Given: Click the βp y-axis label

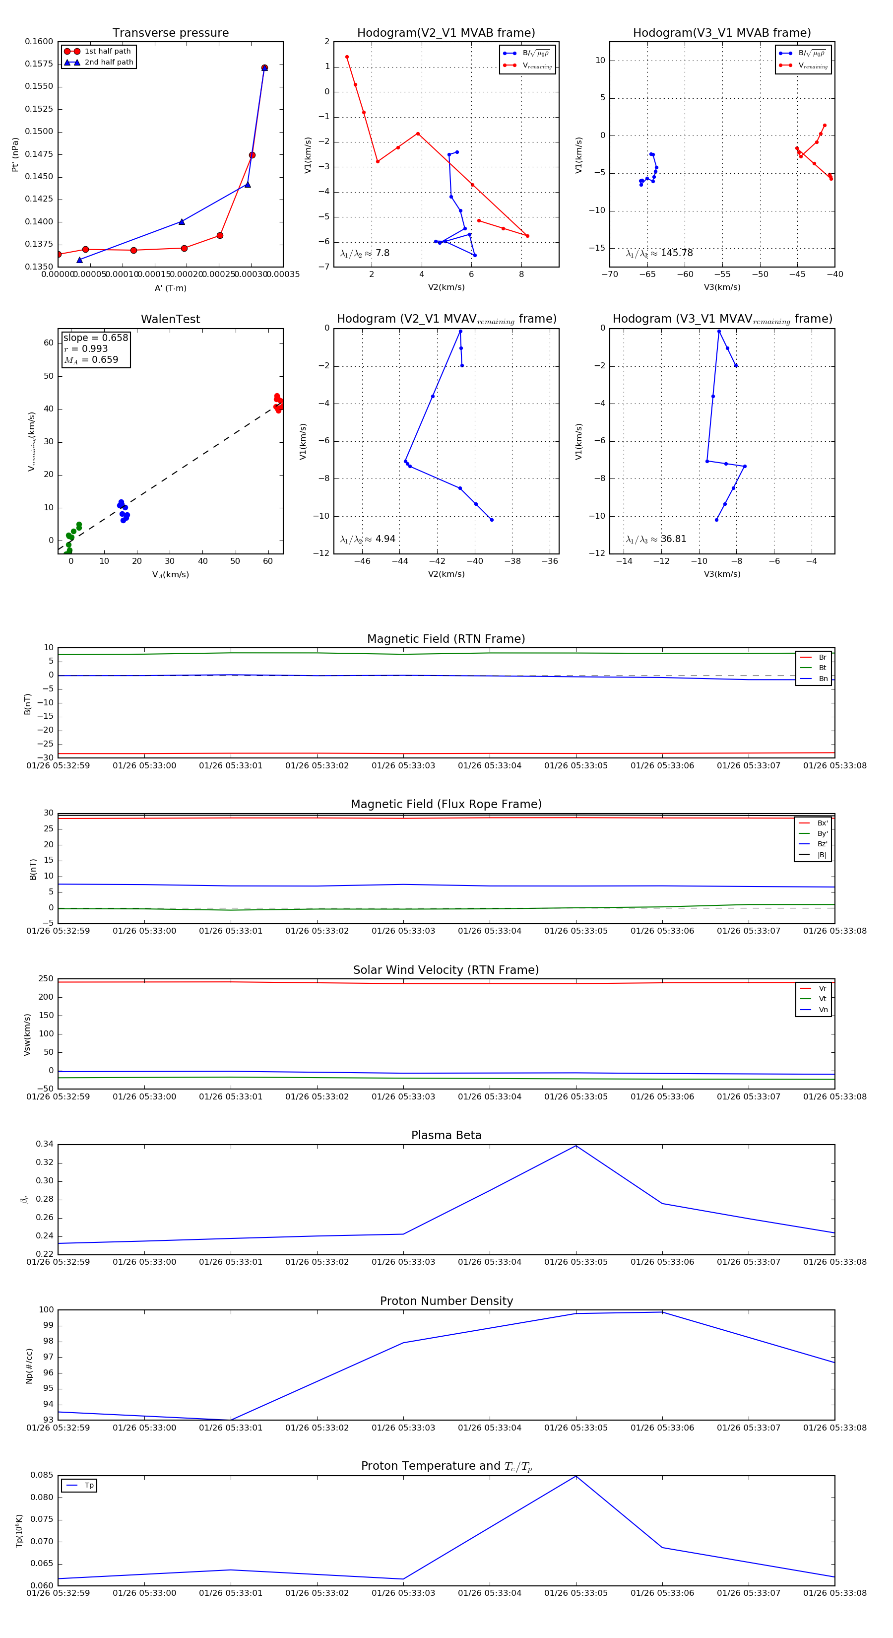Looking at the screenshot, I should [24, 1199].
